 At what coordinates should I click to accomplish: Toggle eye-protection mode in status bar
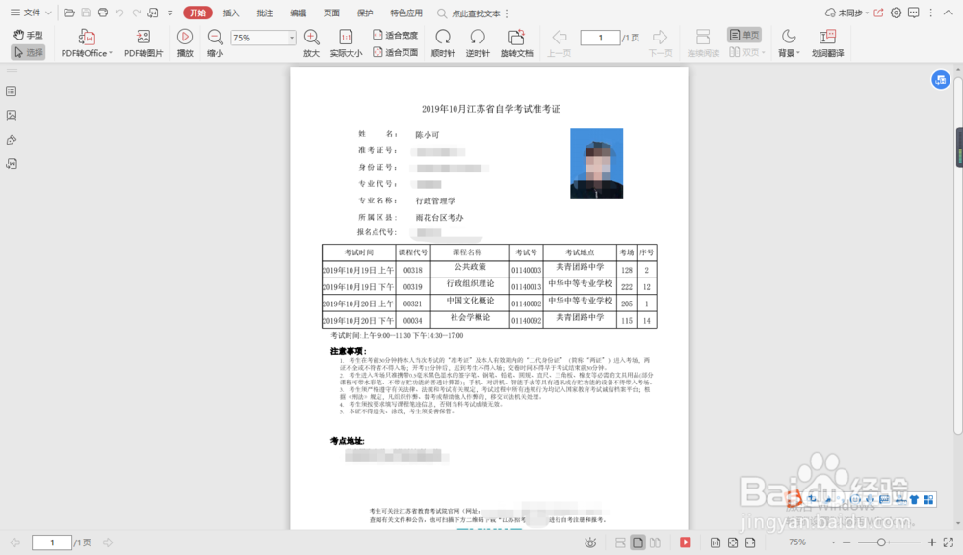[590, 542]
